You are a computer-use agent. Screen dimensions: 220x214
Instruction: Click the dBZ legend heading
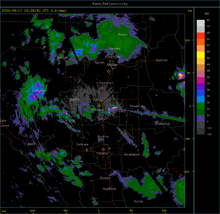point(207,13)
